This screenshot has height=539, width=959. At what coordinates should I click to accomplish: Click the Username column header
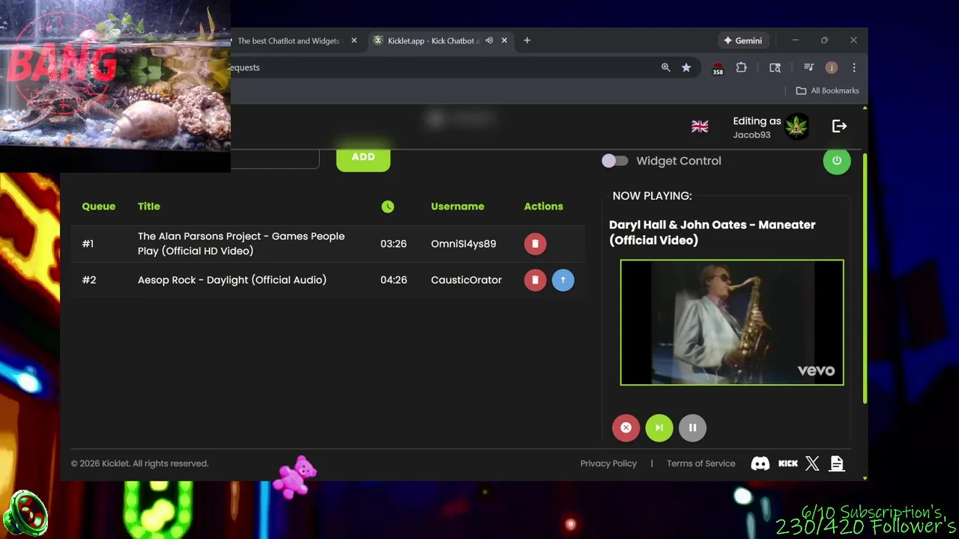458,207
